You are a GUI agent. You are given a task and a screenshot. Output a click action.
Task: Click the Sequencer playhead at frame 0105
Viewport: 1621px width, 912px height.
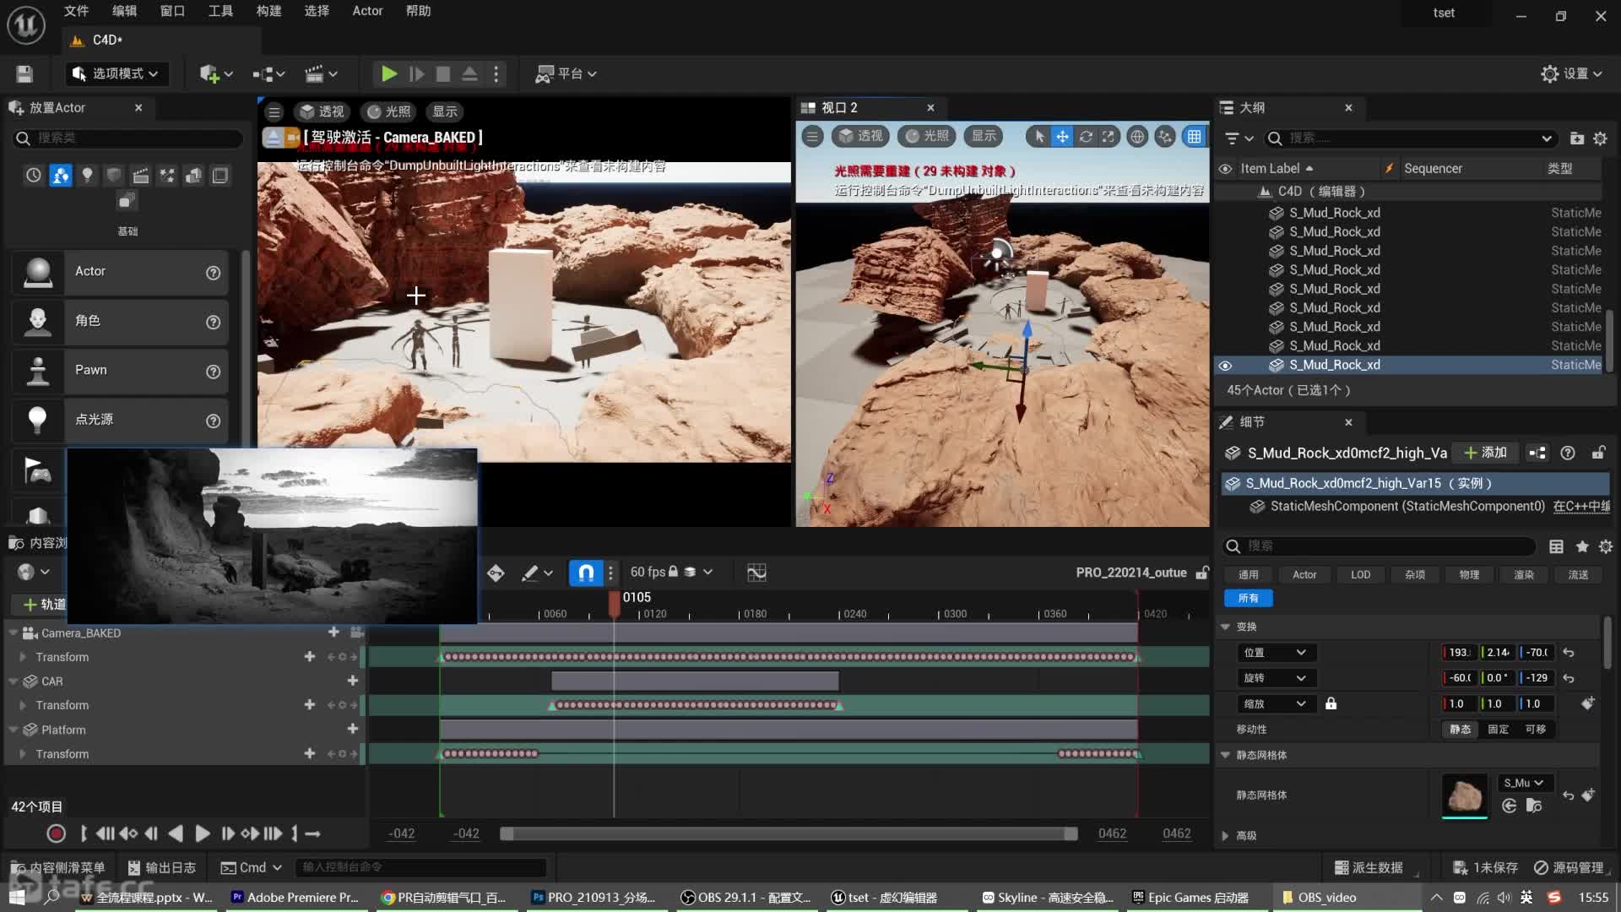[x=615, y=605]
